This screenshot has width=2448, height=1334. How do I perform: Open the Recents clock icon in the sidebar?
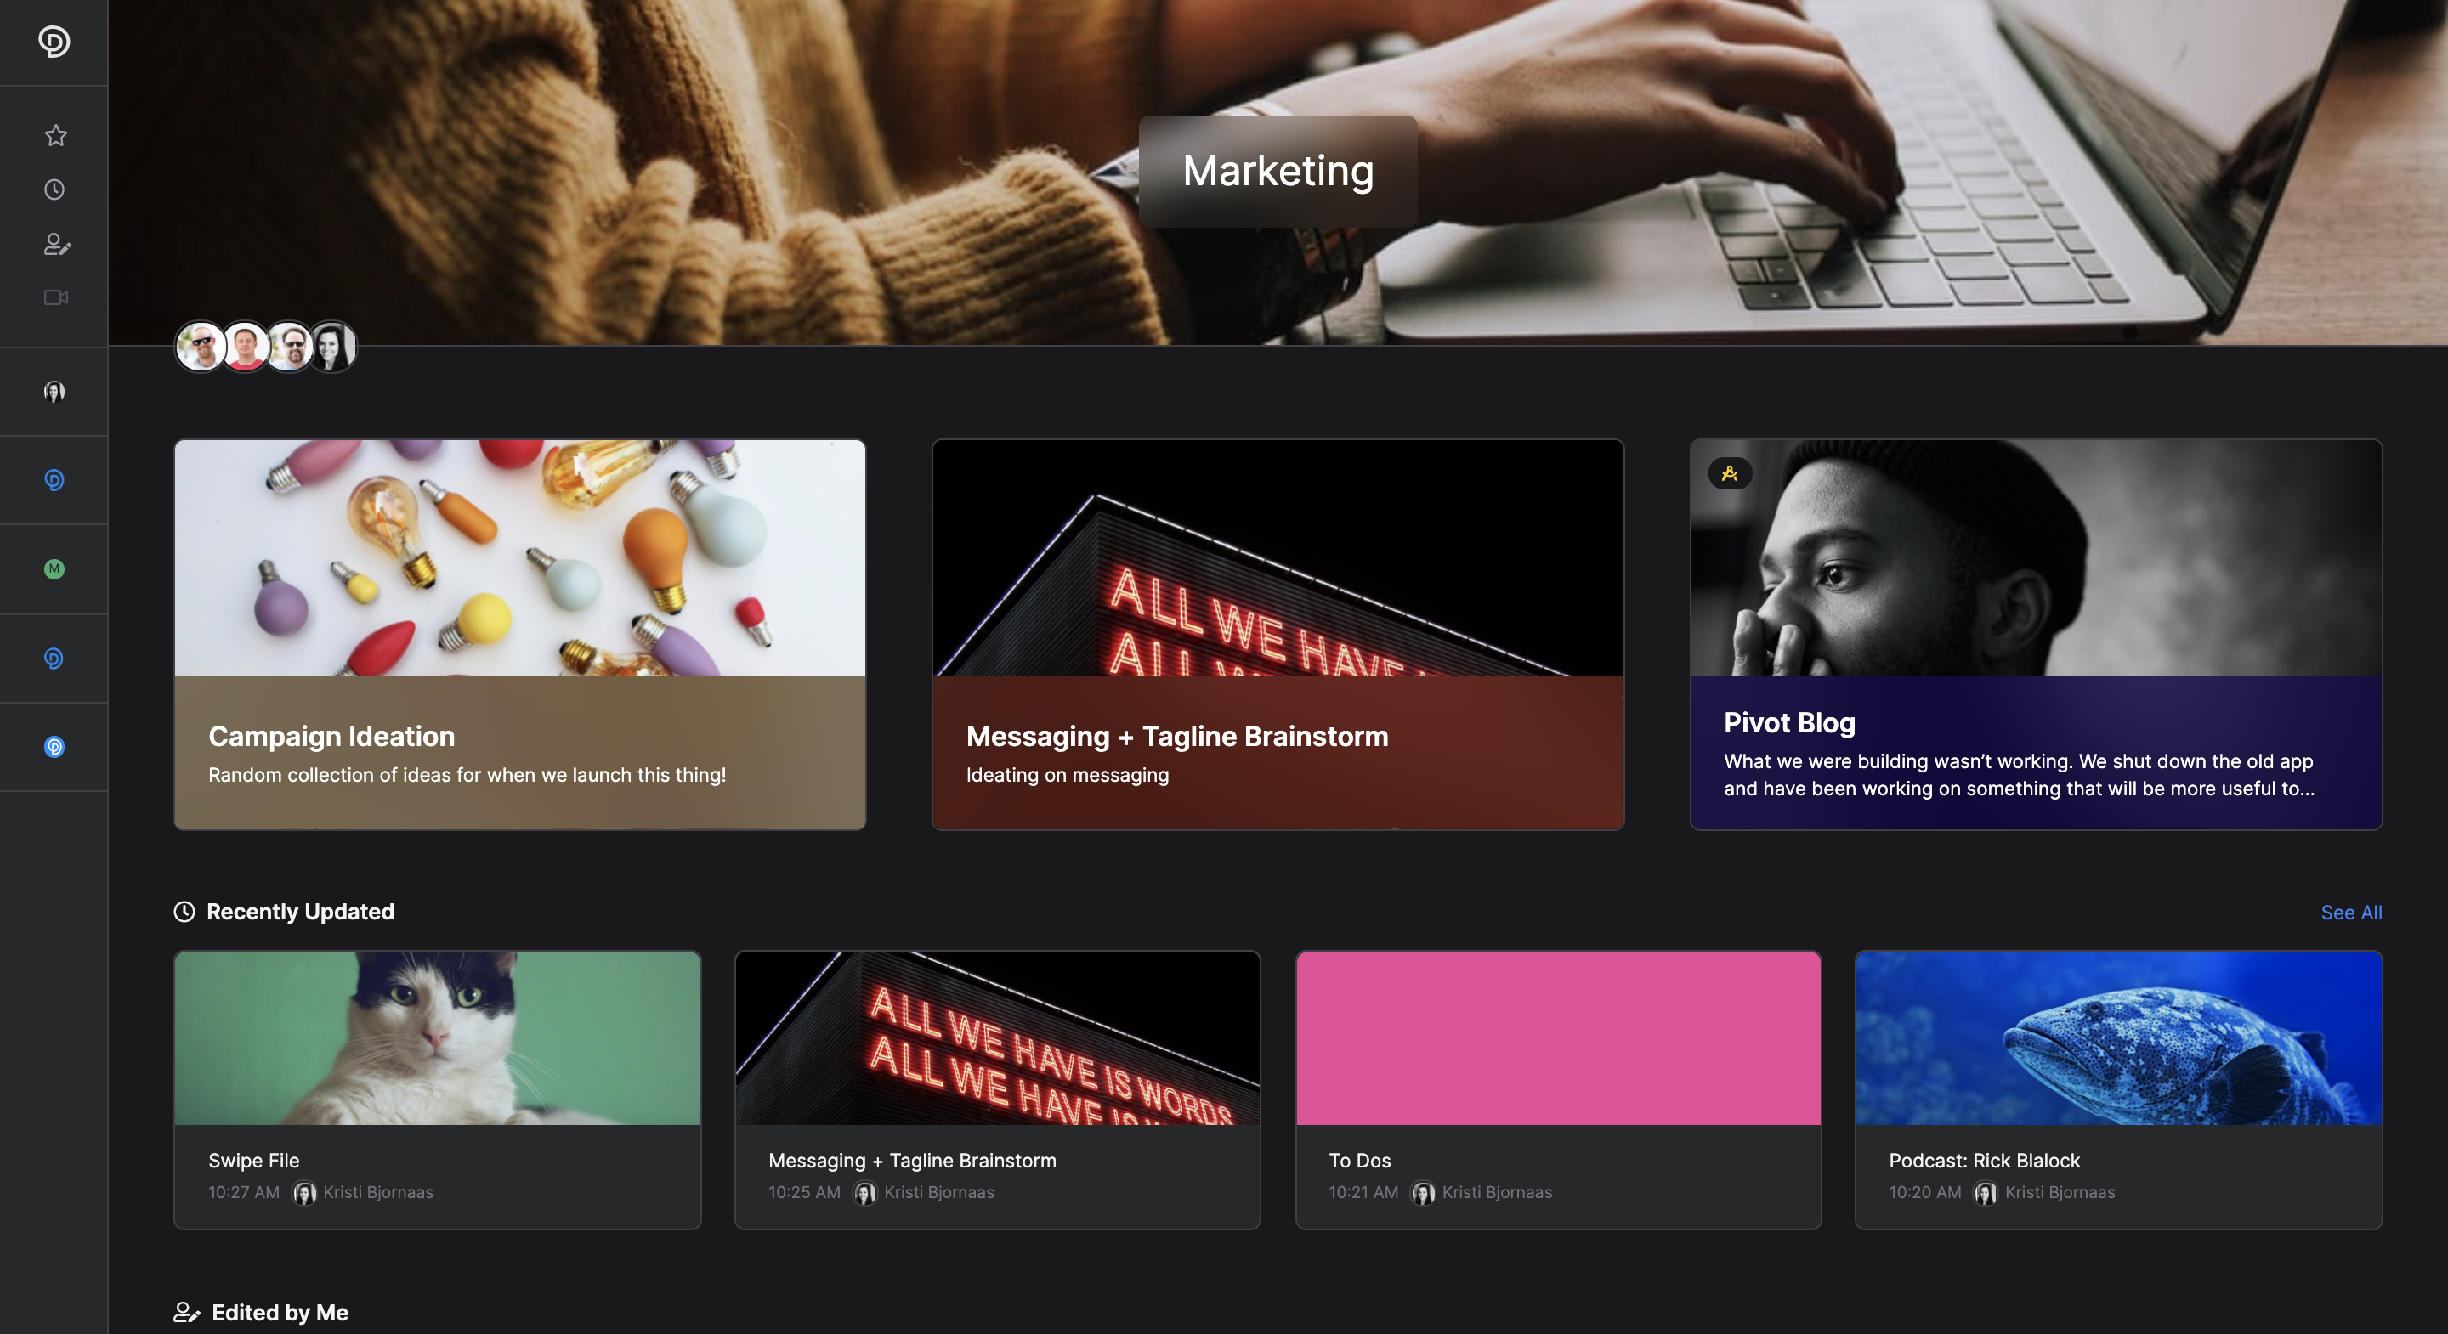coord(55,190)
